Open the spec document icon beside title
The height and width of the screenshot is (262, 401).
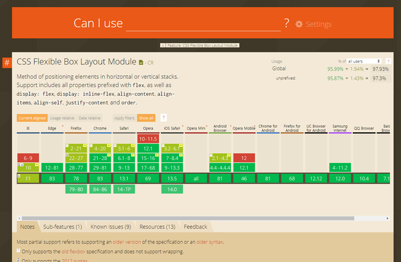pos(141,63)
